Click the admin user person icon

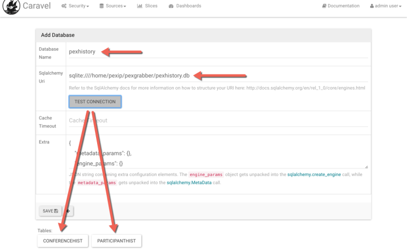pyautogui.click(x=372, y=6)
